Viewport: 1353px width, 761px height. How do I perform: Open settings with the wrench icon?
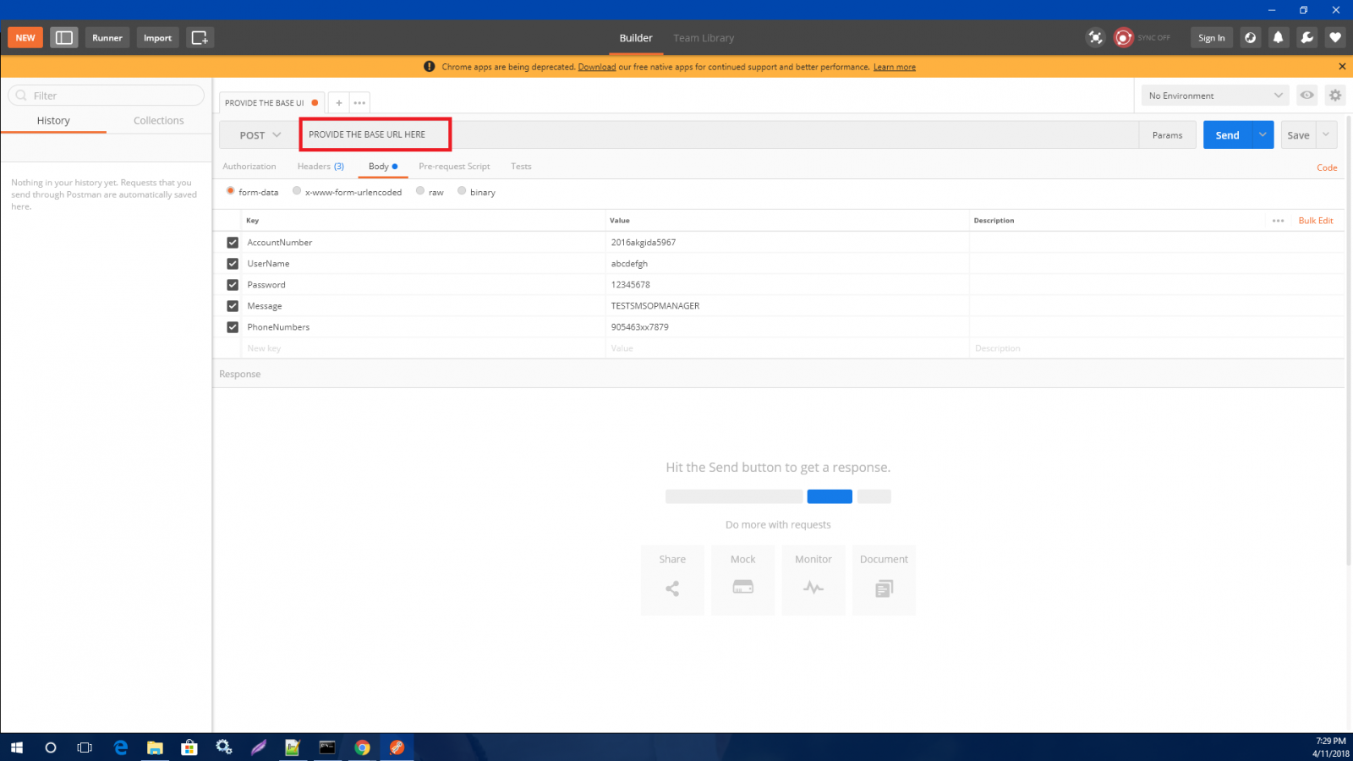coord(1306,37)
